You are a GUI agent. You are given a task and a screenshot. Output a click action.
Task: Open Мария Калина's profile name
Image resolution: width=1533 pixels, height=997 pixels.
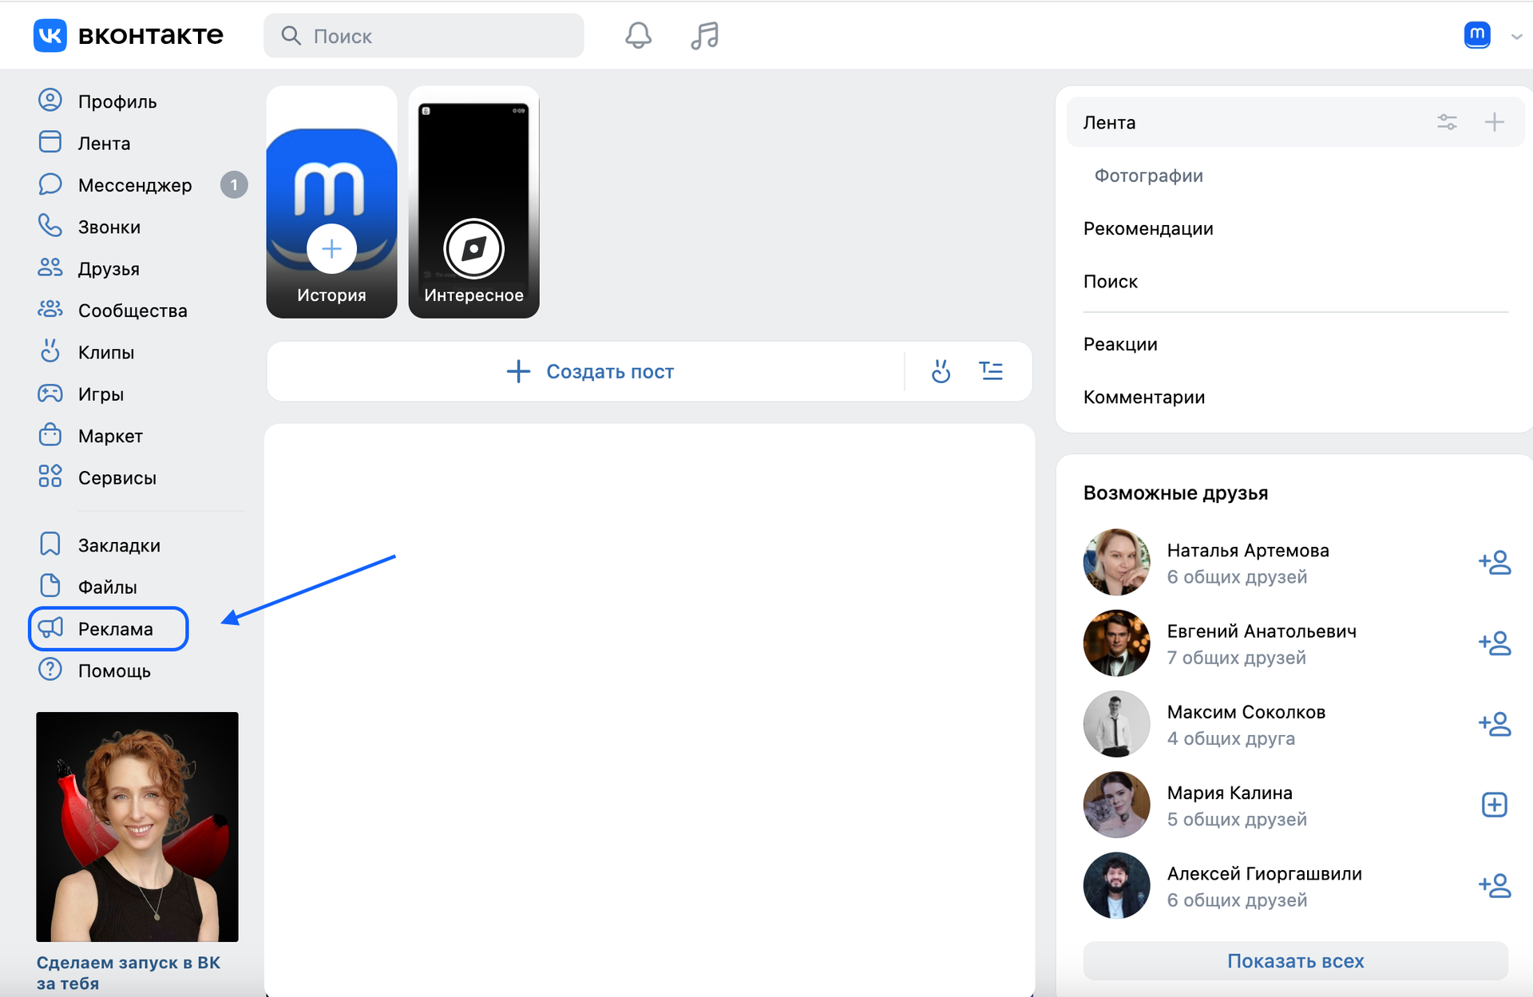click(1230, 793)
